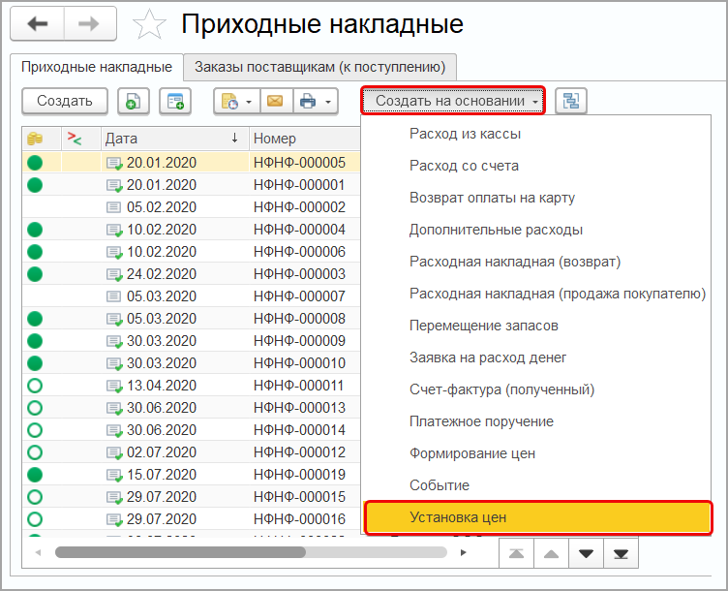Choose Заявка на расход денег
This screenshot has height=591, width=728.
point(488,358)
